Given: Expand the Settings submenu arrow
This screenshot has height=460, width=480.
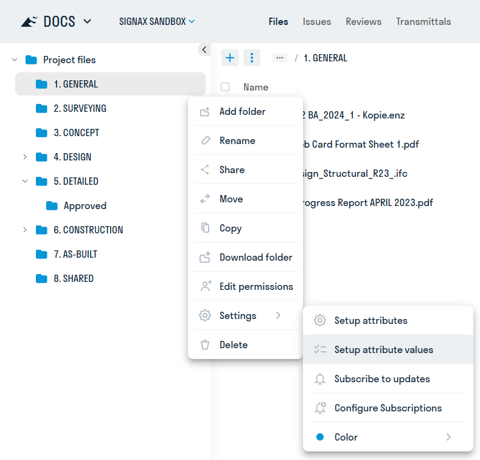Looking at the screenshot, I should coord(278,315).
